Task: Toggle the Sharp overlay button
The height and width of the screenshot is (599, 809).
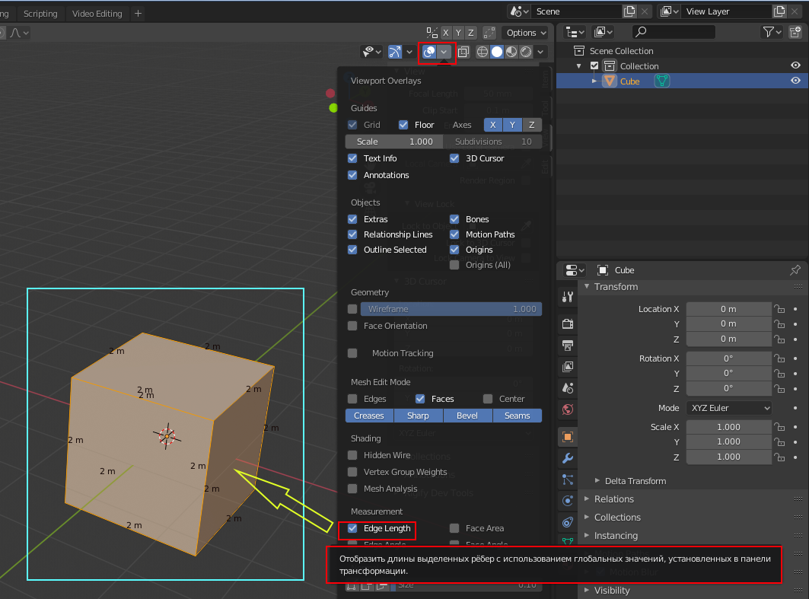Action: (418, 416)
